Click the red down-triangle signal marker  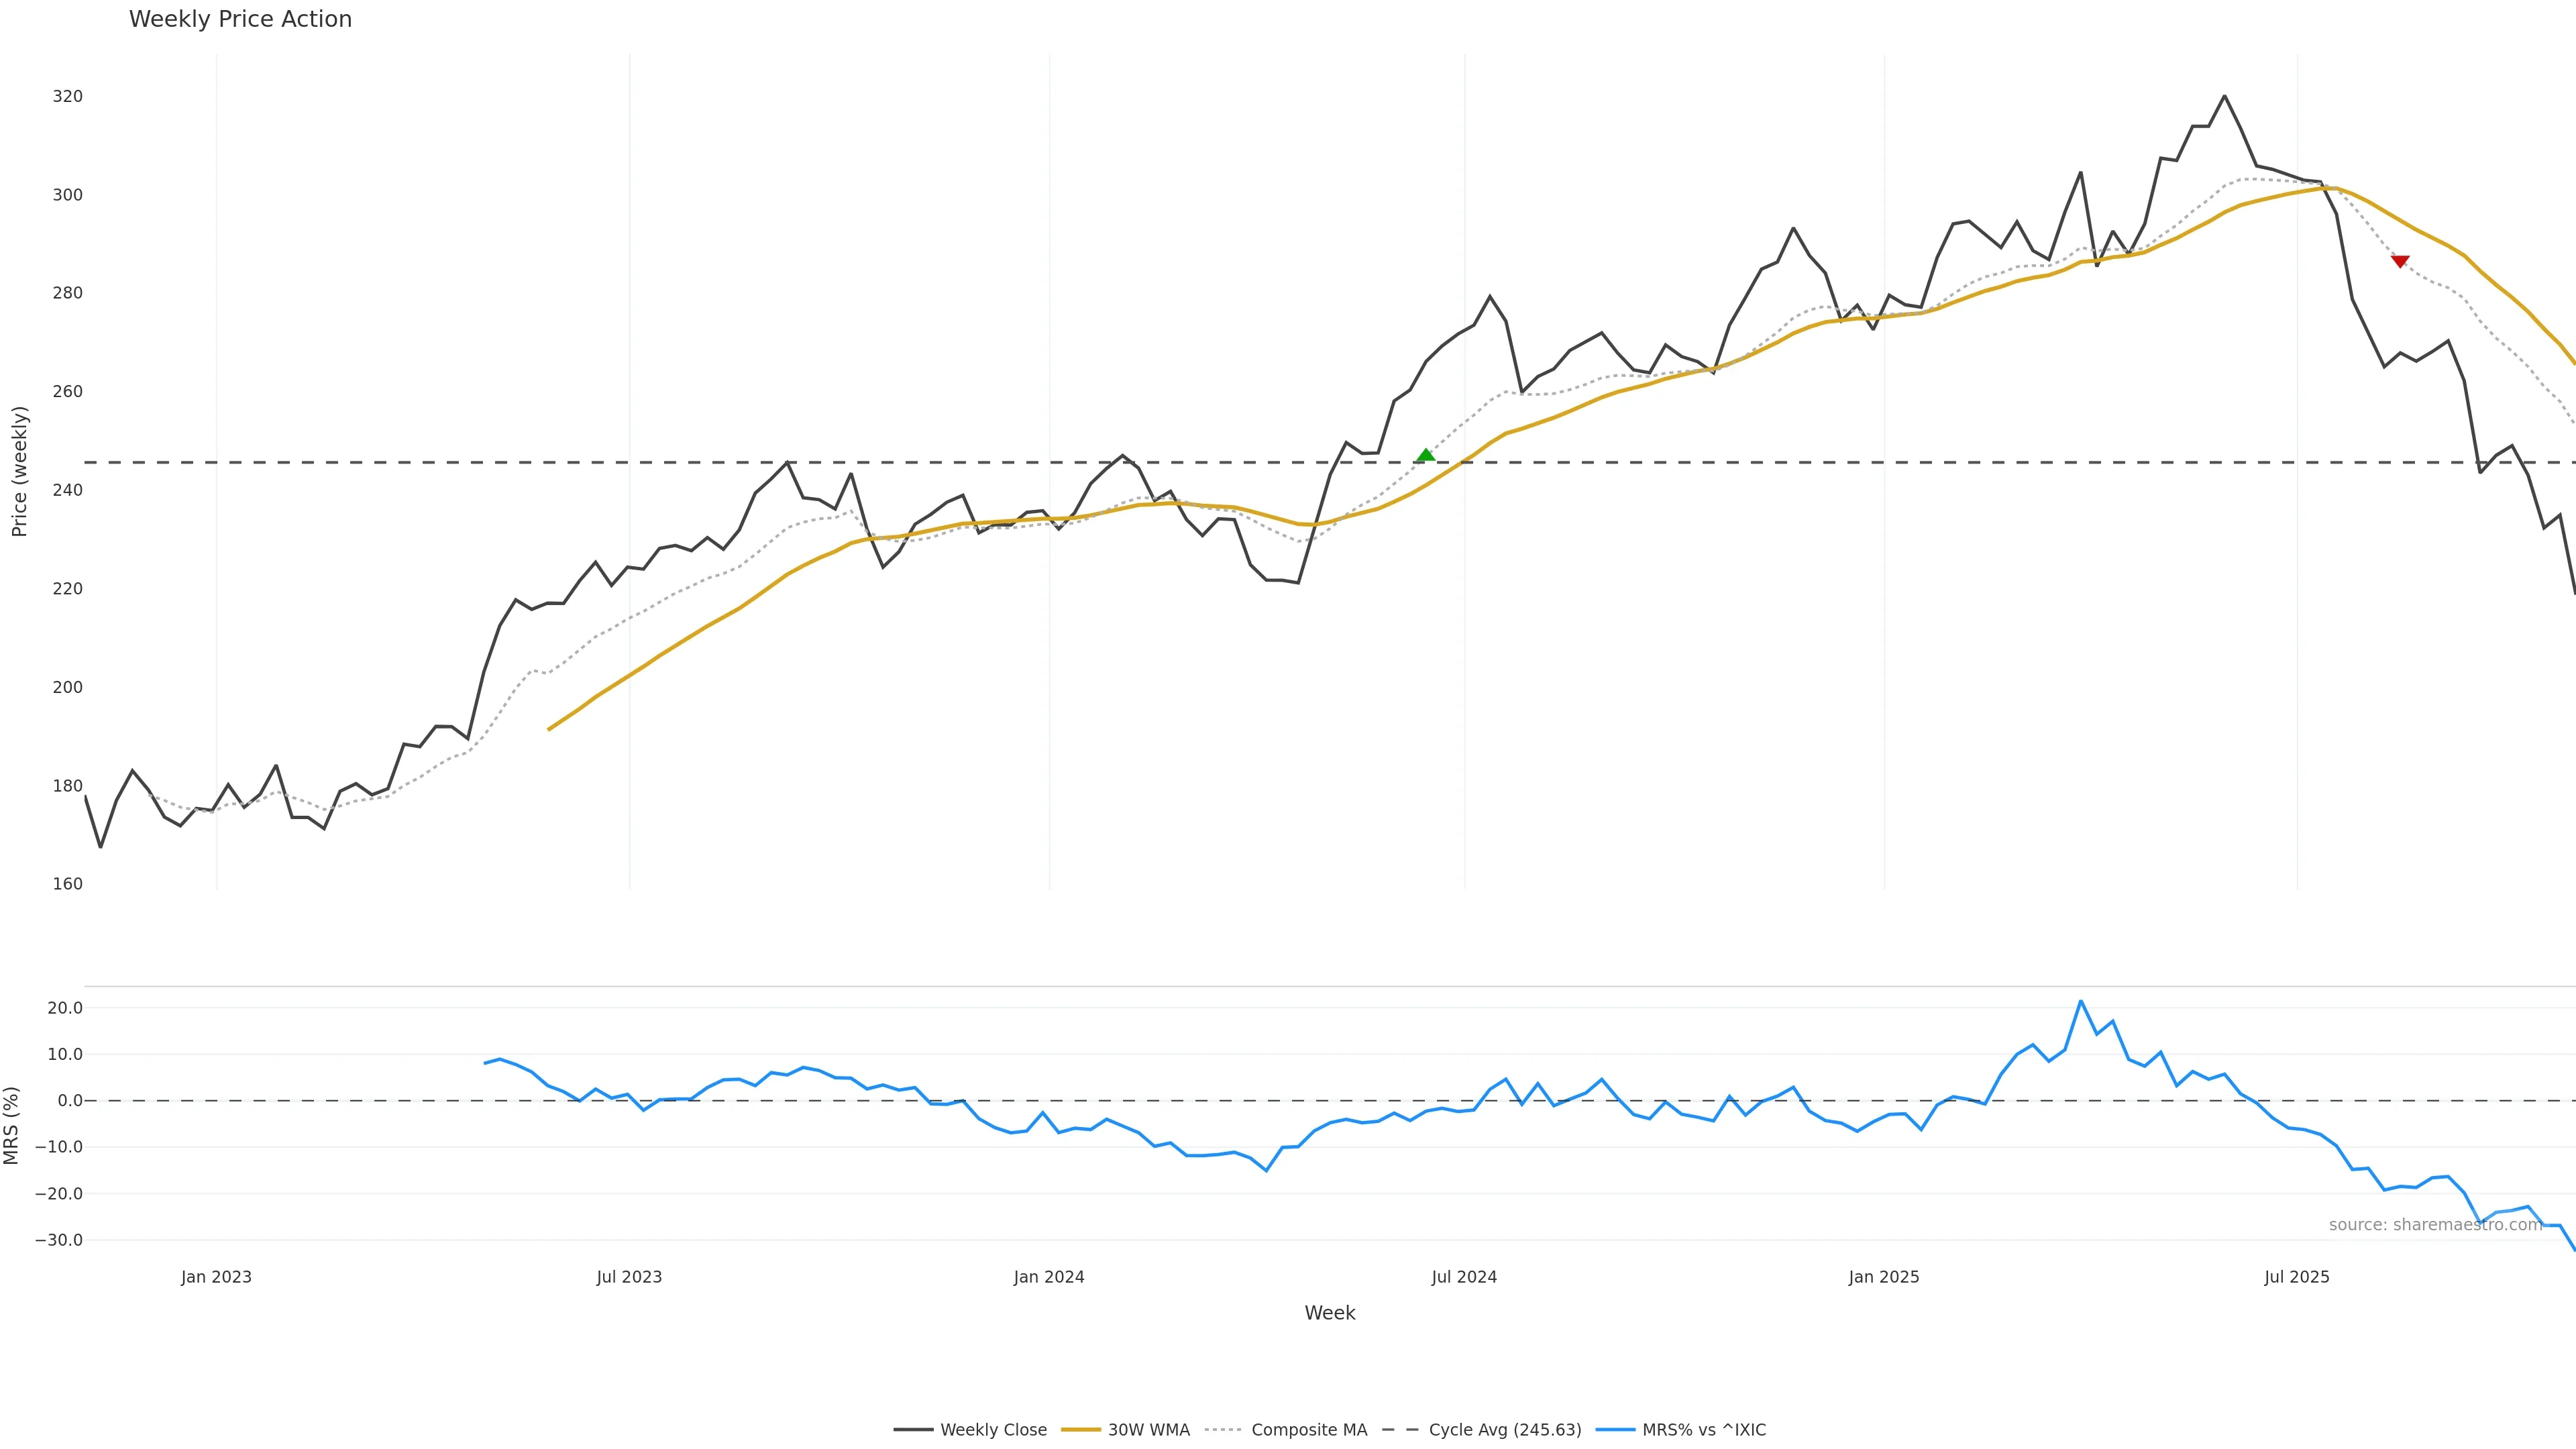click(x=2400, y=261)
